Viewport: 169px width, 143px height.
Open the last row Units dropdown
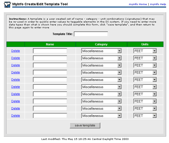tap(145, 116)
